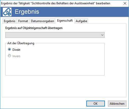Switch to the Ergebnis tab
The image size is (129, 109).
[9, 21]
